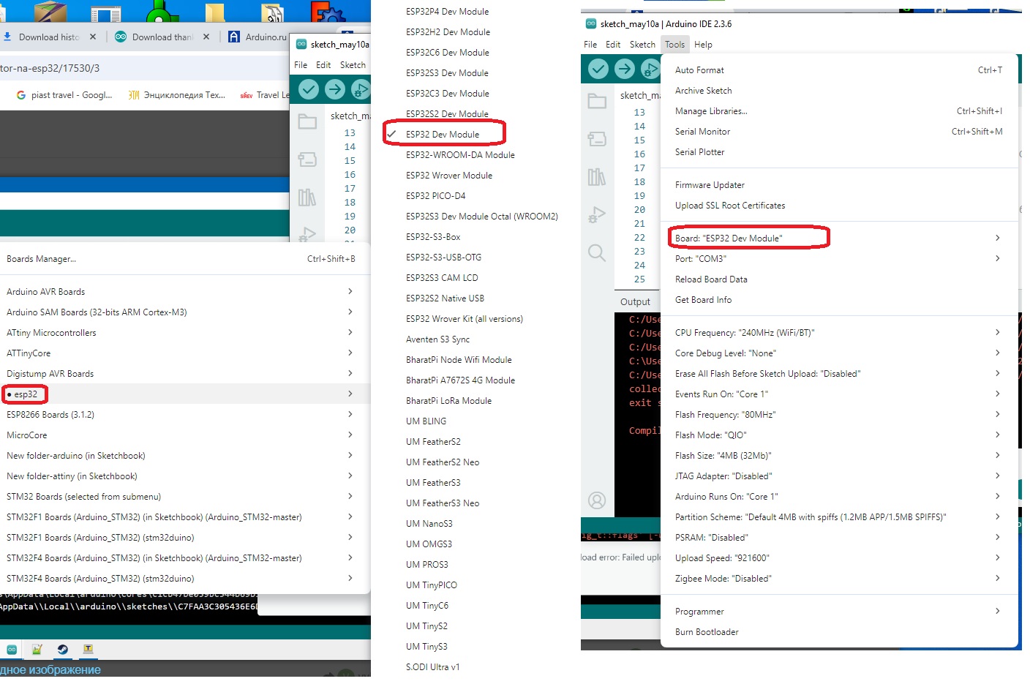Select ESP32 Wrover Module board
Image resolution: width=1030 pixels, height=695 pixels.
449,176
